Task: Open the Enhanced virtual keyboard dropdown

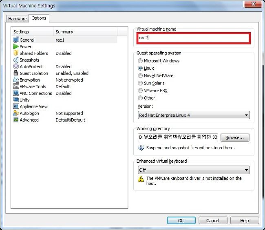Action: pos(194,170)
